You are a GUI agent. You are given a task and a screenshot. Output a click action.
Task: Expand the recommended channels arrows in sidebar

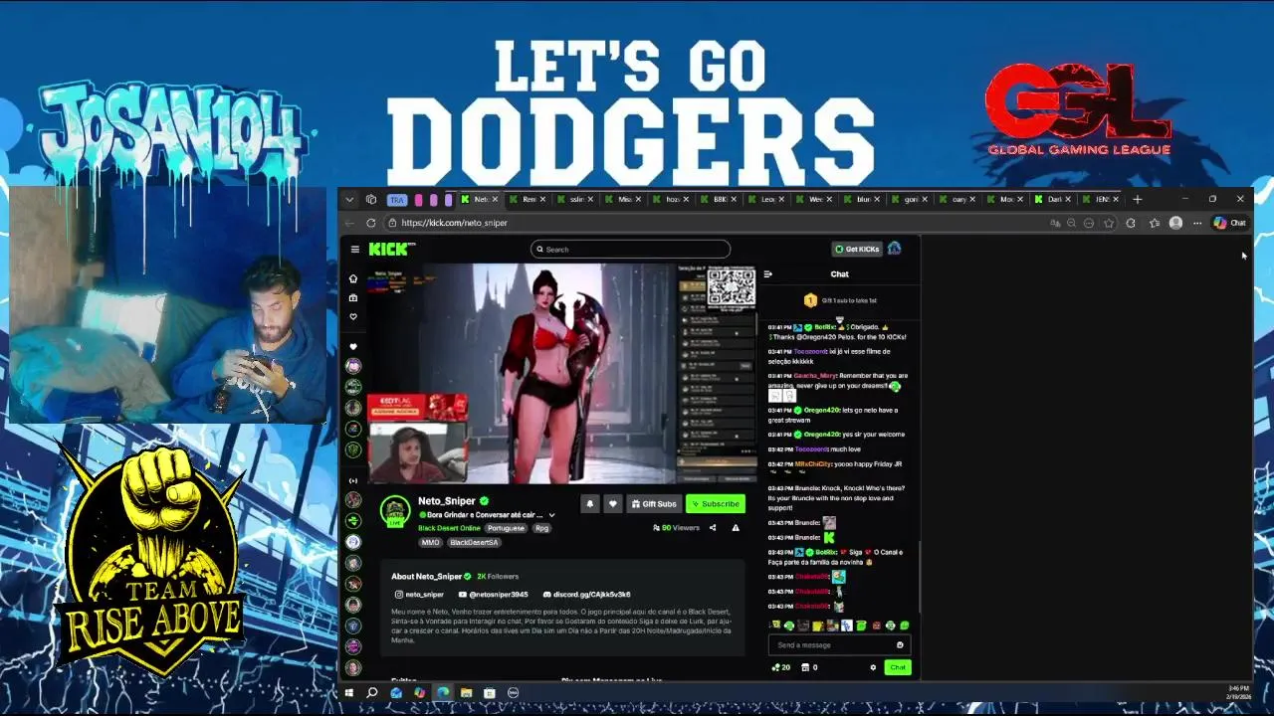point(353,481)
